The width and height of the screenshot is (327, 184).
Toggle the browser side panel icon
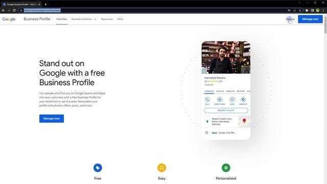click(x=312, y=10)
